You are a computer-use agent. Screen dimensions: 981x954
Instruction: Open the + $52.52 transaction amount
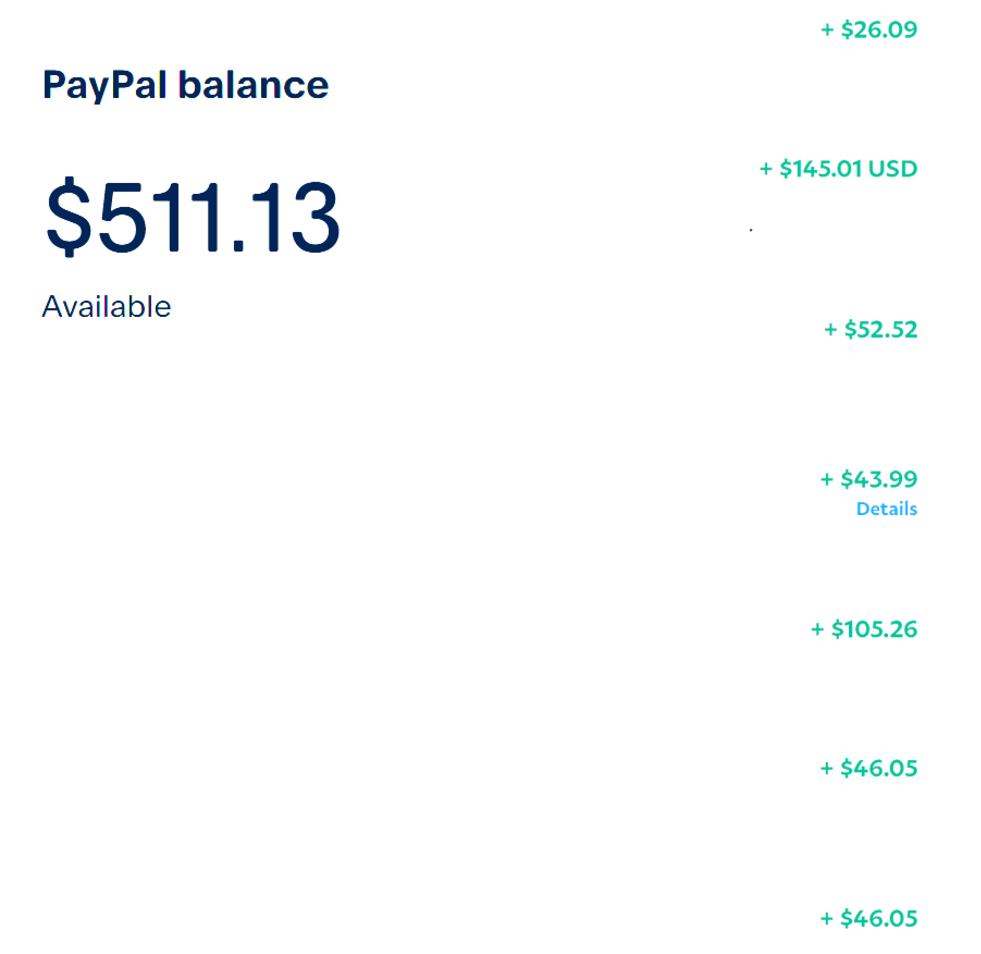point(871,329)
